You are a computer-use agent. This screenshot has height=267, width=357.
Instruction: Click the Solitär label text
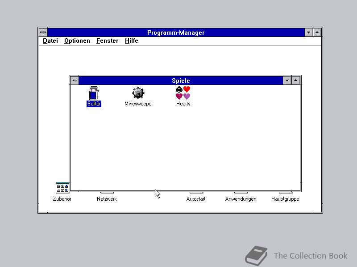pyautogui.click(x=94, y=104)
